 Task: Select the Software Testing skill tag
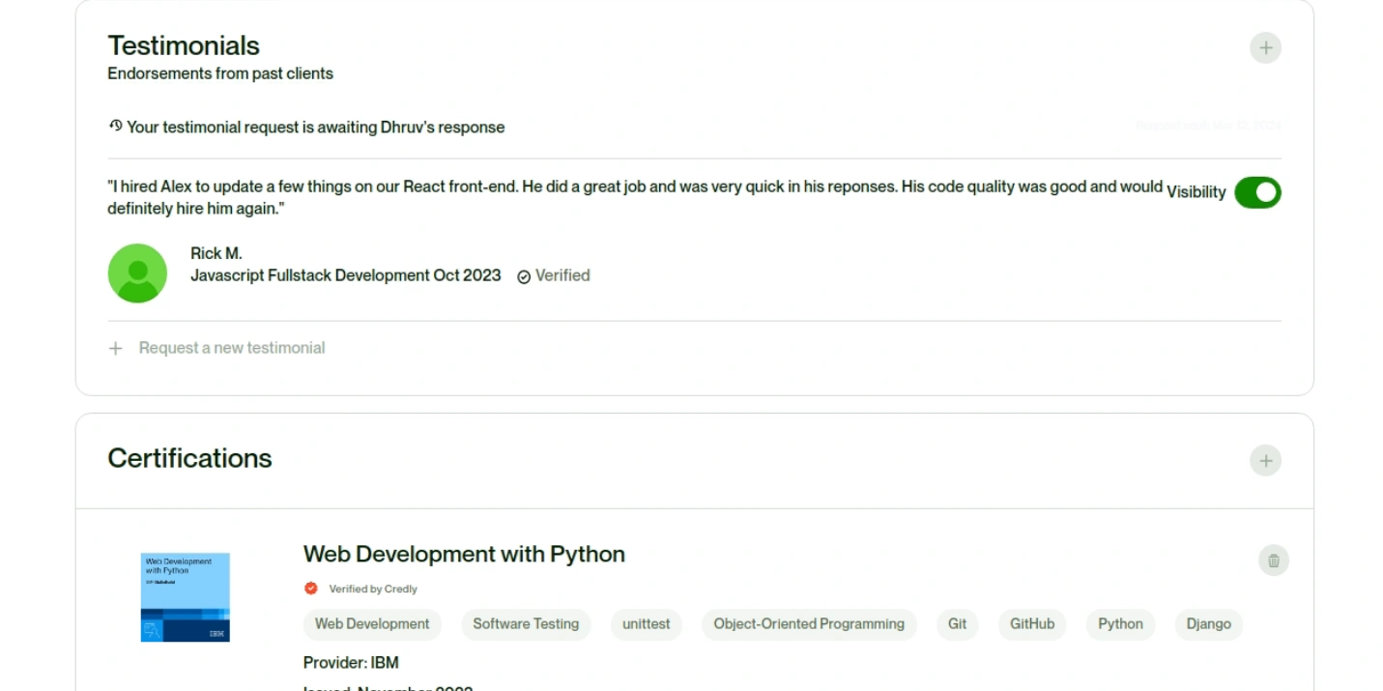[526, 624]
